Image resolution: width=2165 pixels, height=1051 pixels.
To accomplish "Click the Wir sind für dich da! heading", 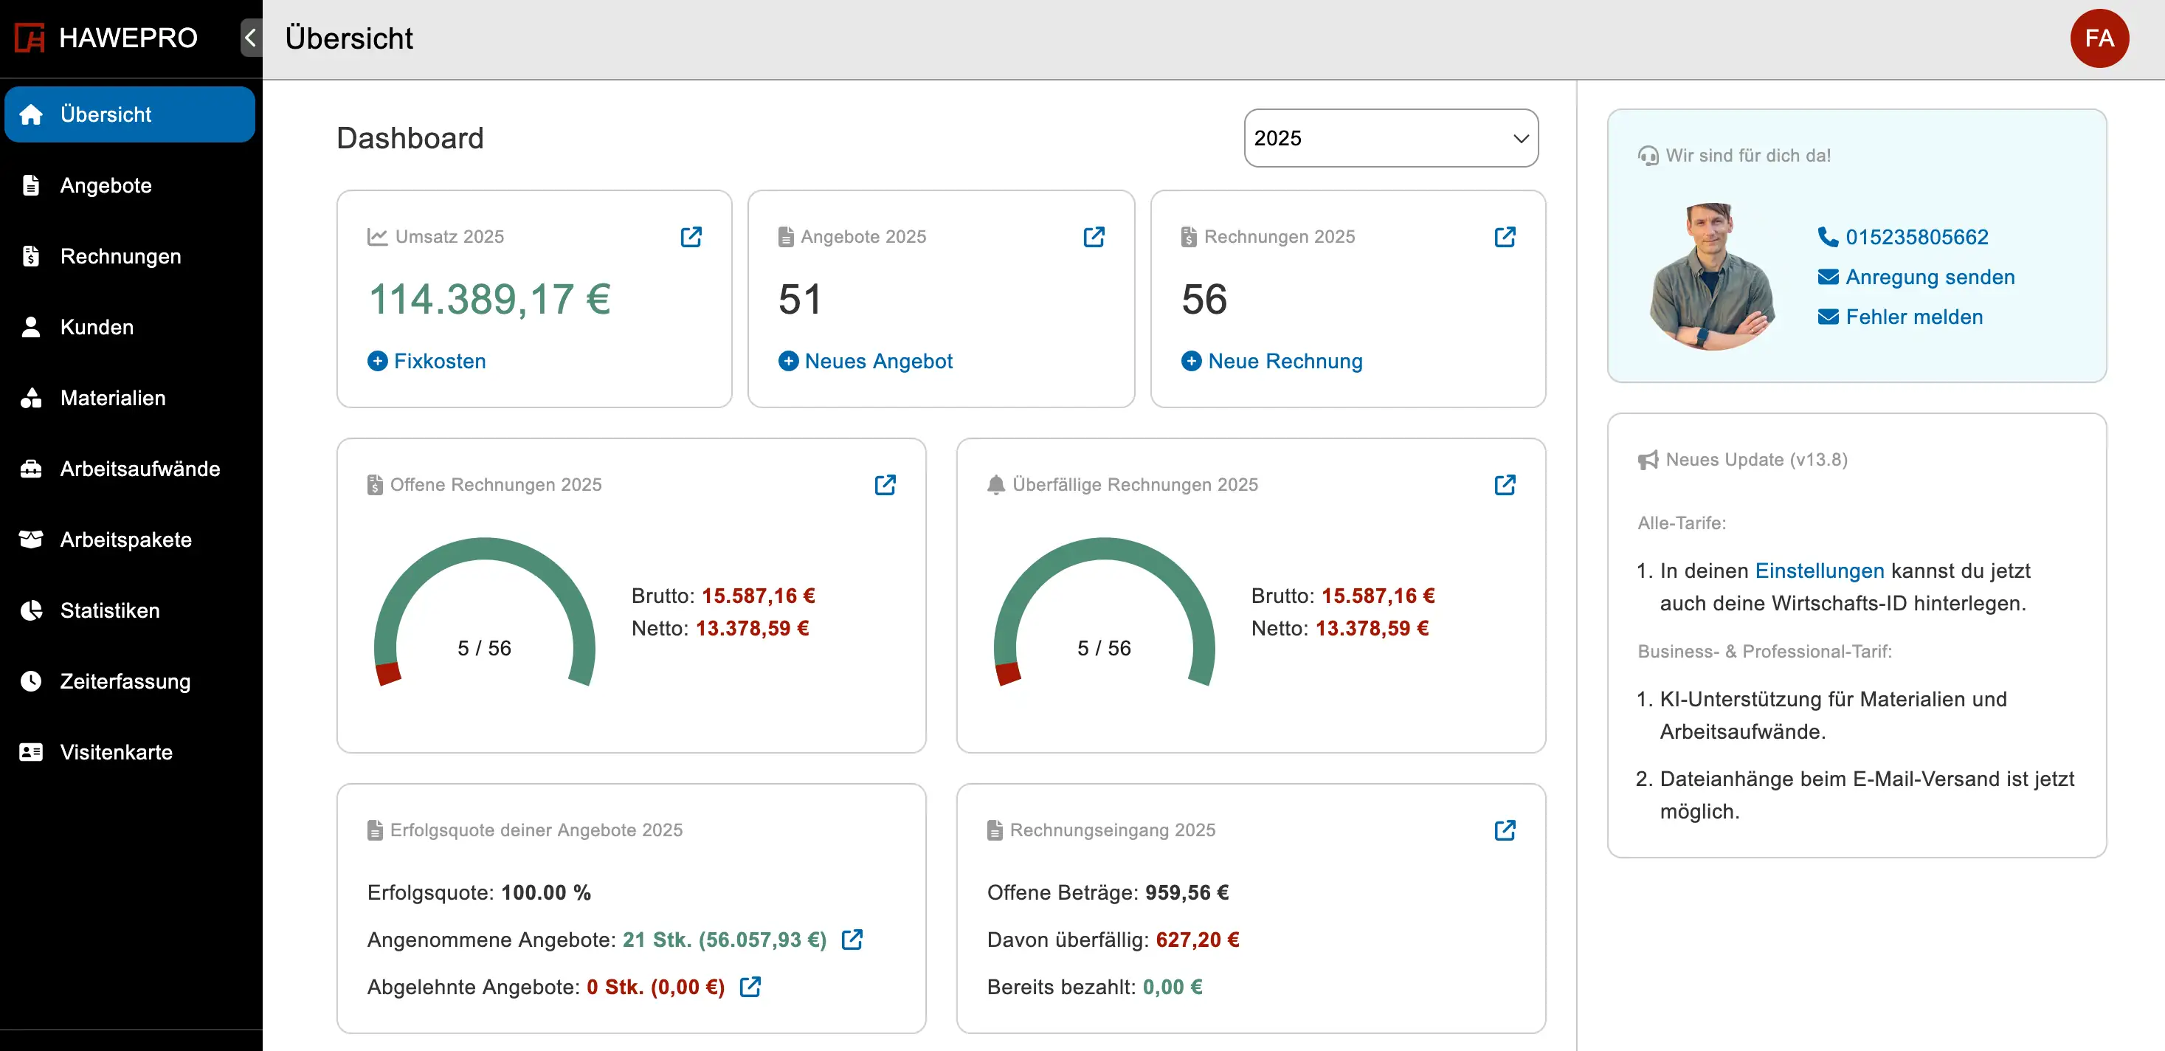I will [1734, 156].
